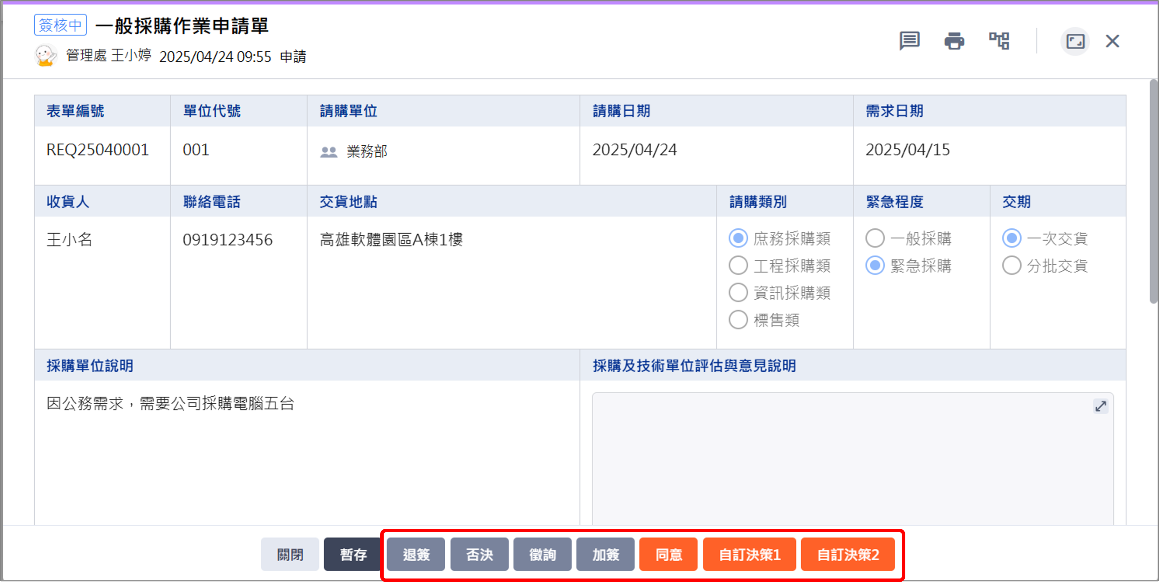The width and height of the screenshot is (1159, 582).
Task: Click into the 採購及技術單位評估 text area
Action: [x=852, y=459]
